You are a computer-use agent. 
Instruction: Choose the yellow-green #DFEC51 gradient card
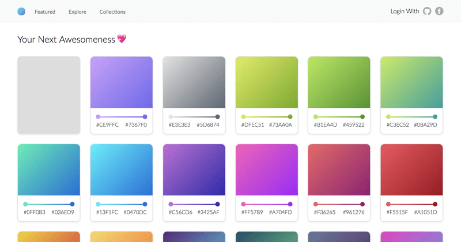267,82
